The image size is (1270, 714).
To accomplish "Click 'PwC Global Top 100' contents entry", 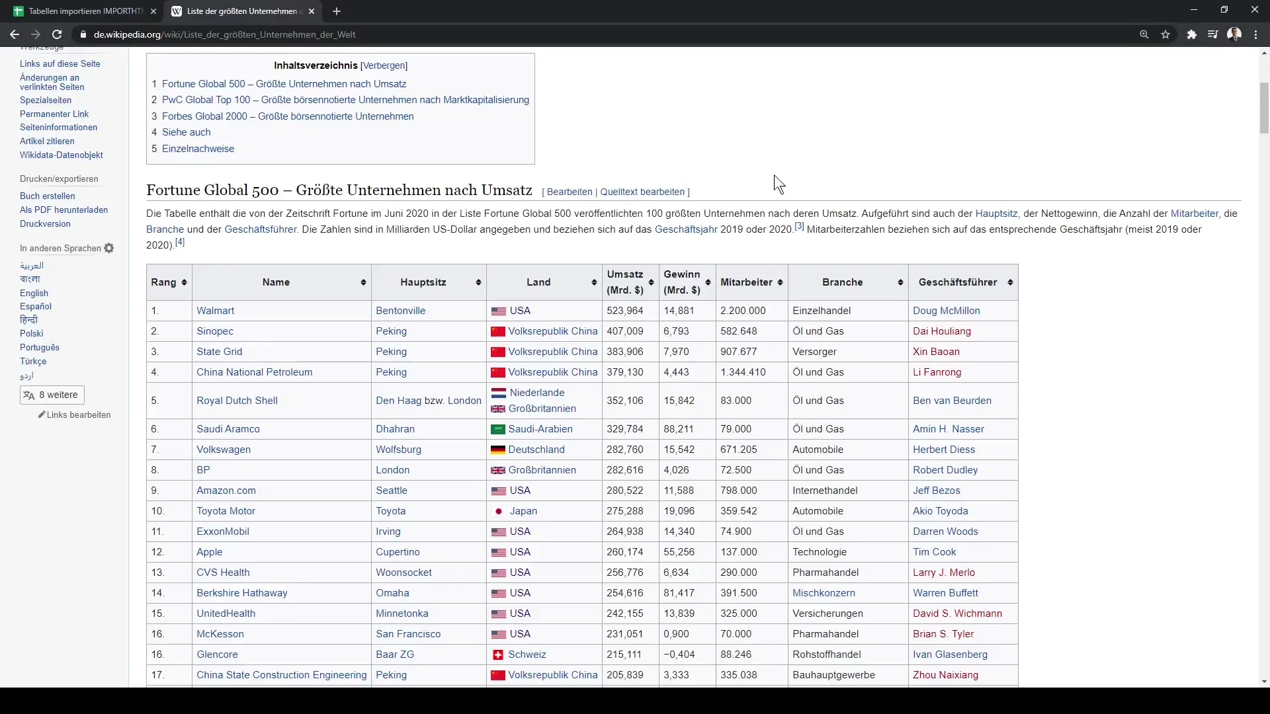I will pos(345,99).
